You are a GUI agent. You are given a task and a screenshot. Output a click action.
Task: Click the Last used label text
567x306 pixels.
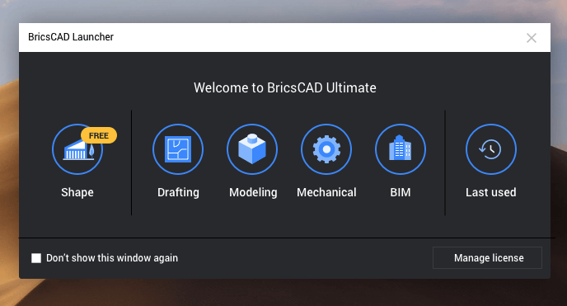point(490,192)
